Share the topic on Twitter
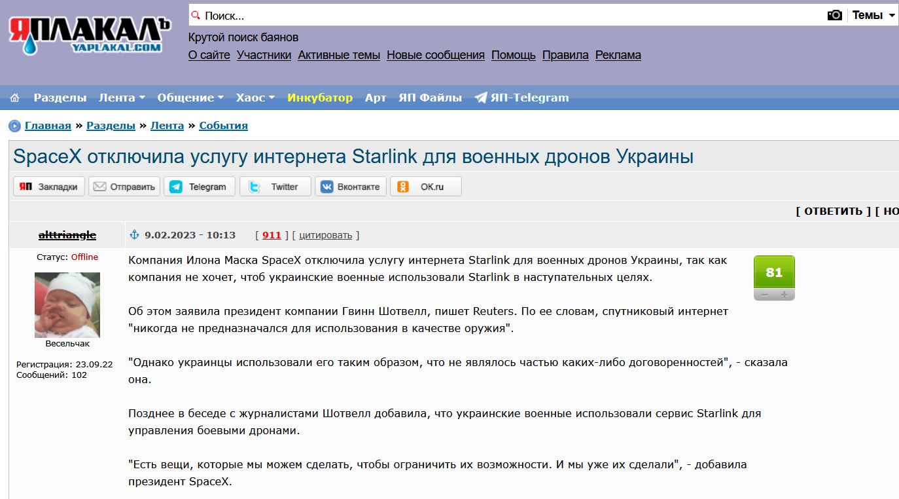This screenshot has height=499, width=899. click(x=275, y=187)
